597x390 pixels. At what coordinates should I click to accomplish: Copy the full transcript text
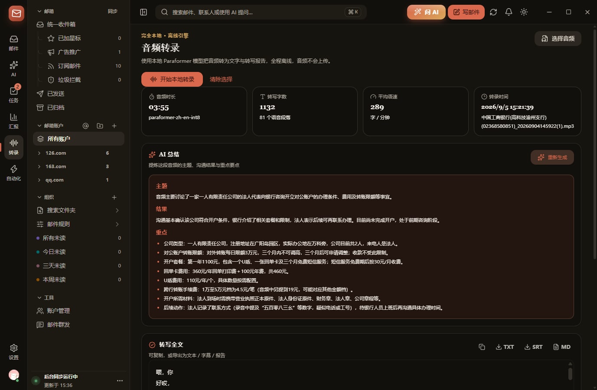(x=482, y=347)
